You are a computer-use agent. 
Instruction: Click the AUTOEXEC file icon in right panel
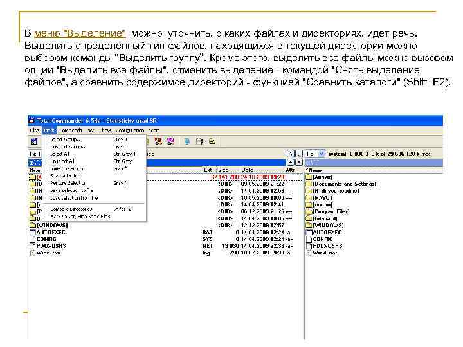(309, 232)
